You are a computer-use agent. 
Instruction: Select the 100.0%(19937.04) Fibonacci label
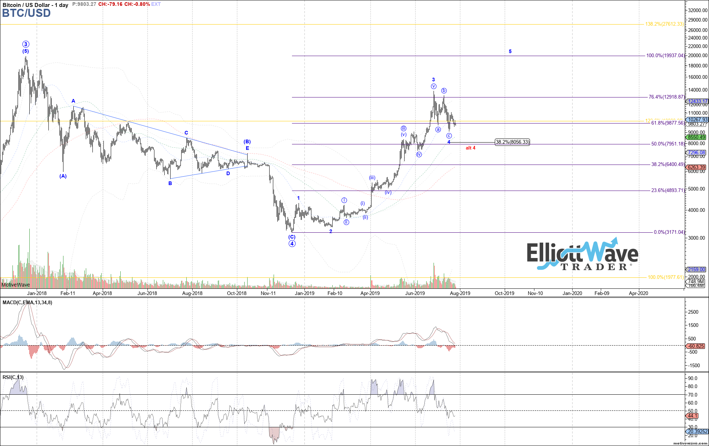click(665, 56)
